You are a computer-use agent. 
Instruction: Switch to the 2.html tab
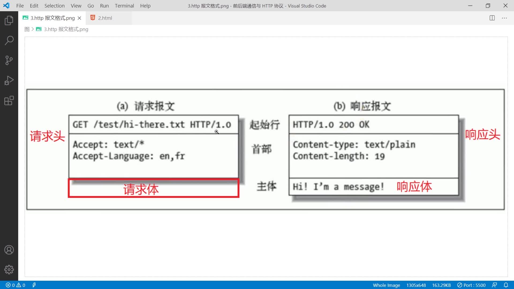tap(105, 18)
